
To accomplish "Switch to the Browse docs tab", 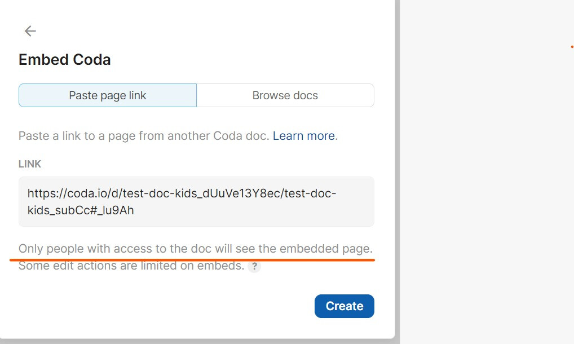I will tap(285, 95).
